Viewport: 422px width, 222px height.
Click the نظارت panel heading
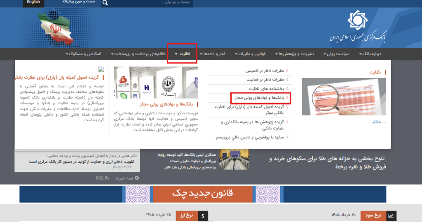[375, 72]
